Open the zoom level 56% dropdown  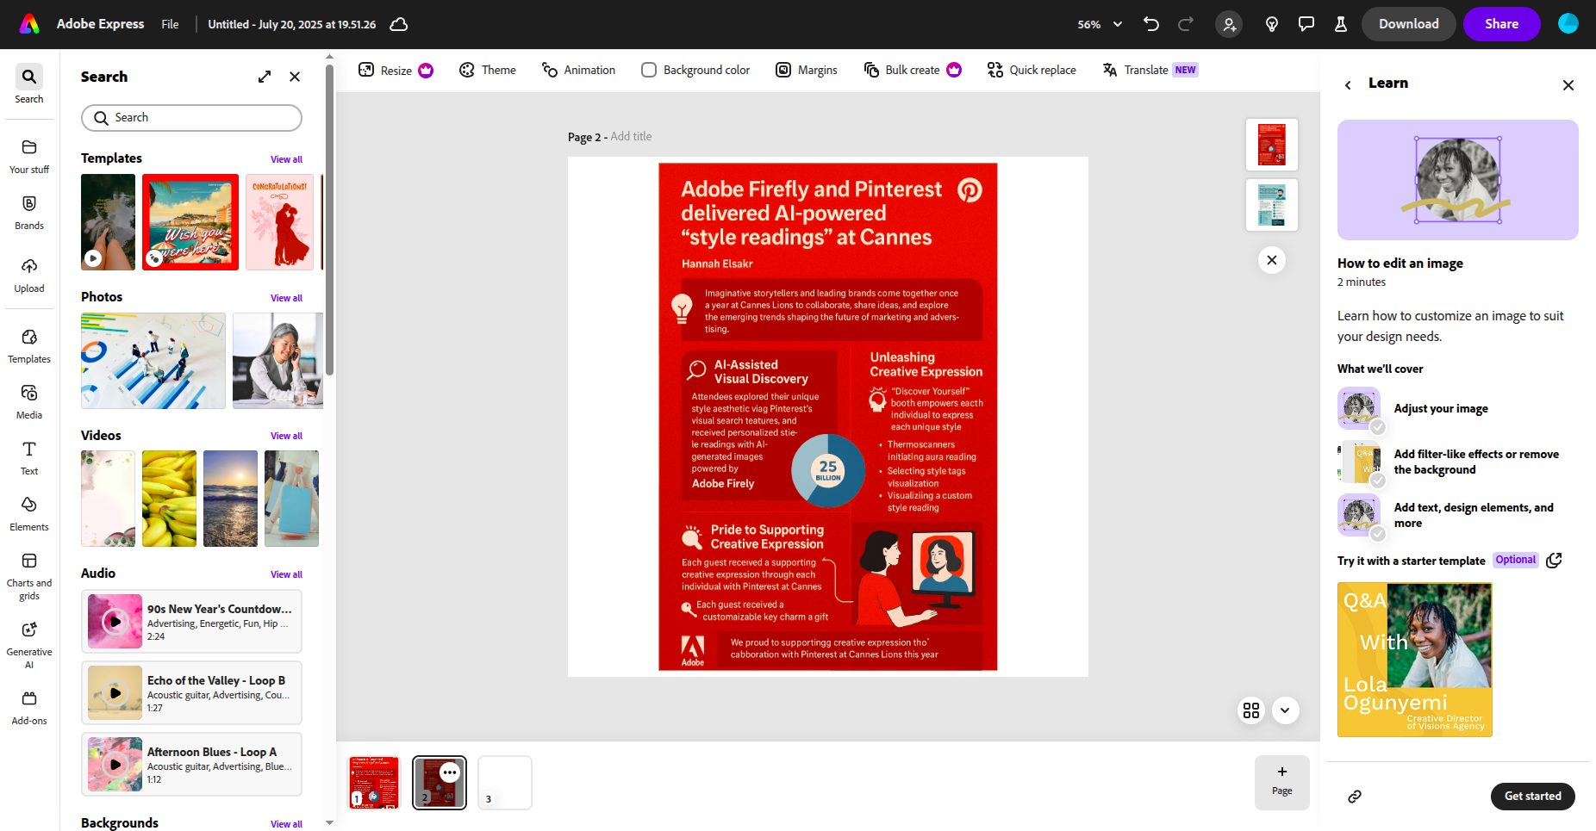pos(1100,24)
